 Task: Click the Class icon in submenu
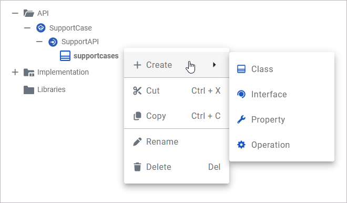[x=241, y=69]
